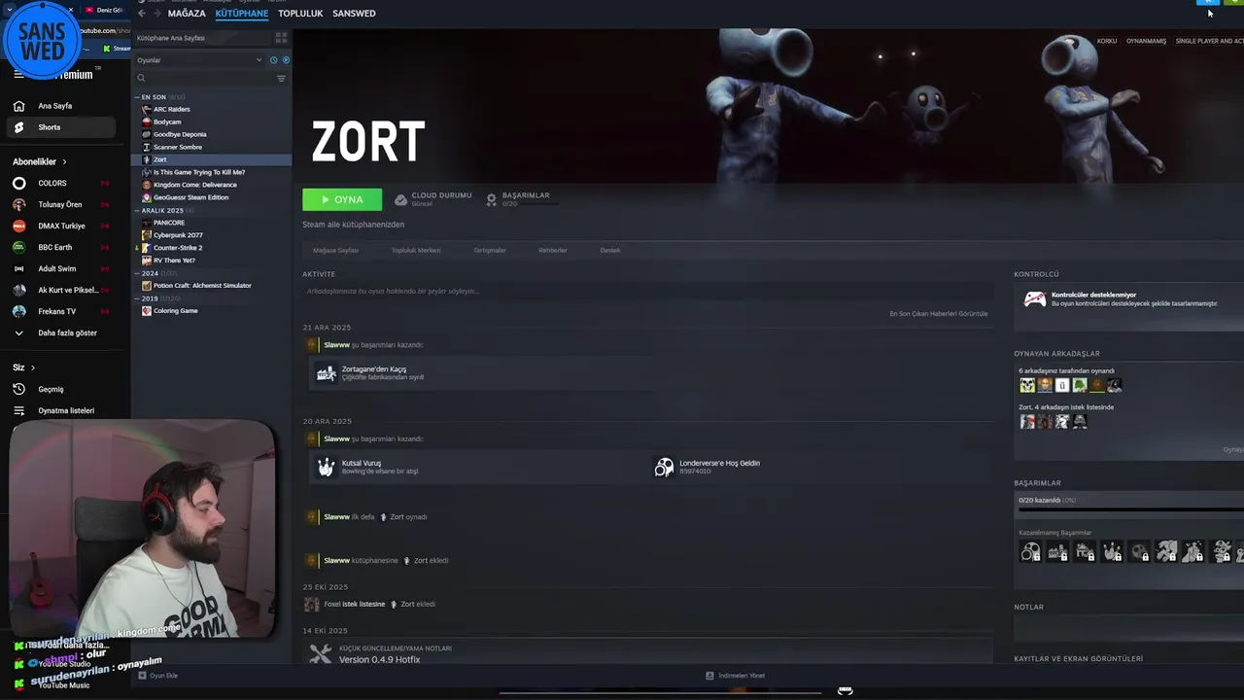This screenshot has width=1244, height=700.
Task: Go back with Steam's back arrow
Action: click(142, 14)
